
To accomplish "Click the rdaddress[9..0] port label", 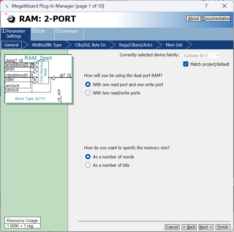I will (19, 75).
